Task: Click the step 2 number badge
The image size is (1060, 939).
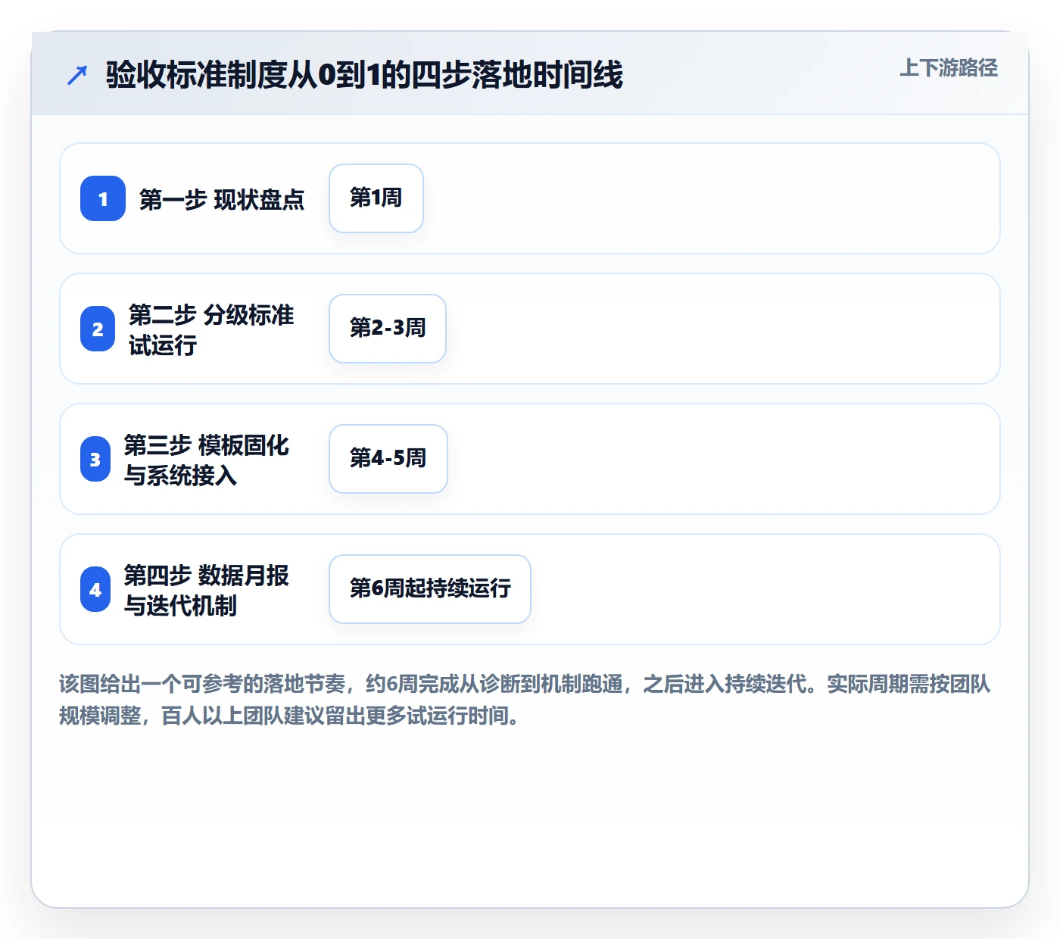Action: click(x=98, y=329)
